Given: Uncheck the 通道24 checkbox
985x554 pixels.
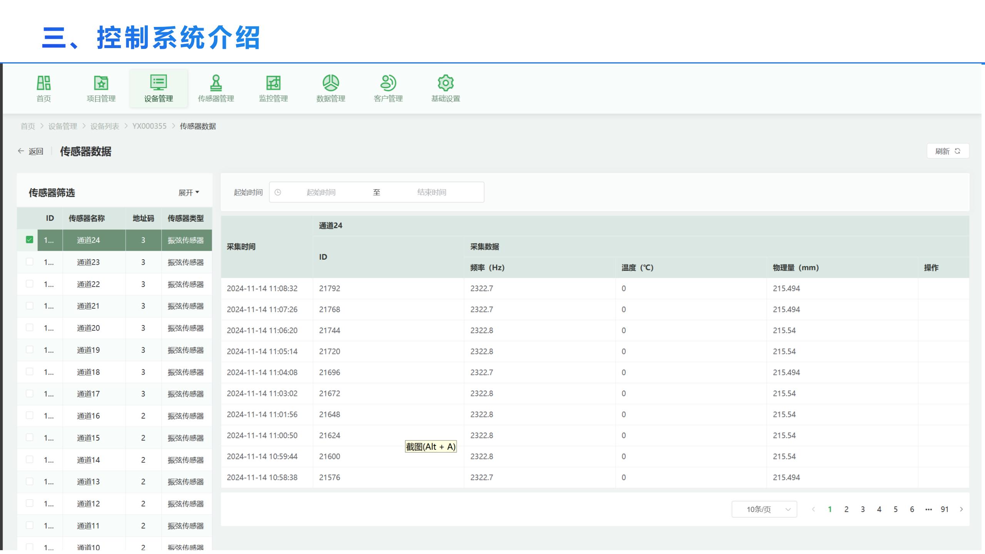Looking at the screenshot, I should coord(29,240).
